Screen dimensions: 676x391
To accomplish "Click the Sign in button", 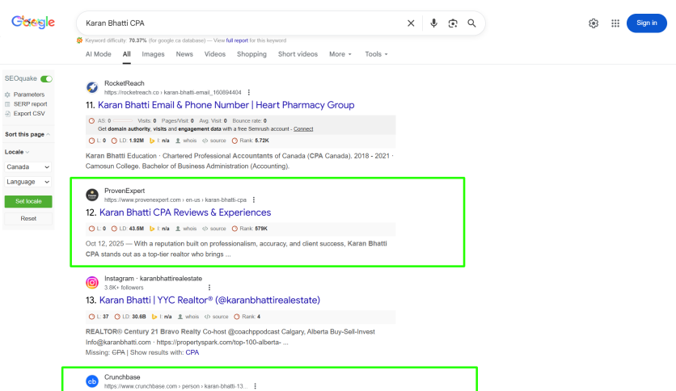I will [x=647, y=23].
